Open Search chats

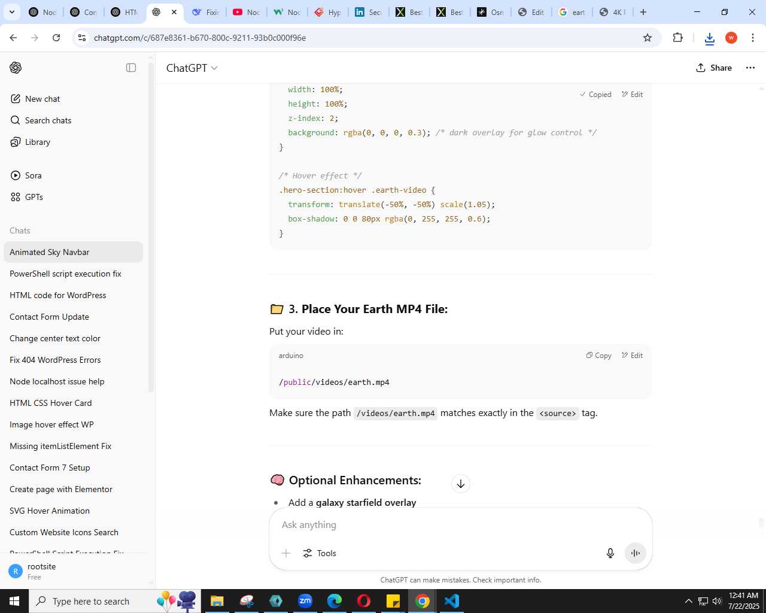tap(73, 120)
